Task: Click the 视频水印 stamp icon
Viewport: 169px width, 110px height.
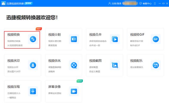Action: [33, 65]
